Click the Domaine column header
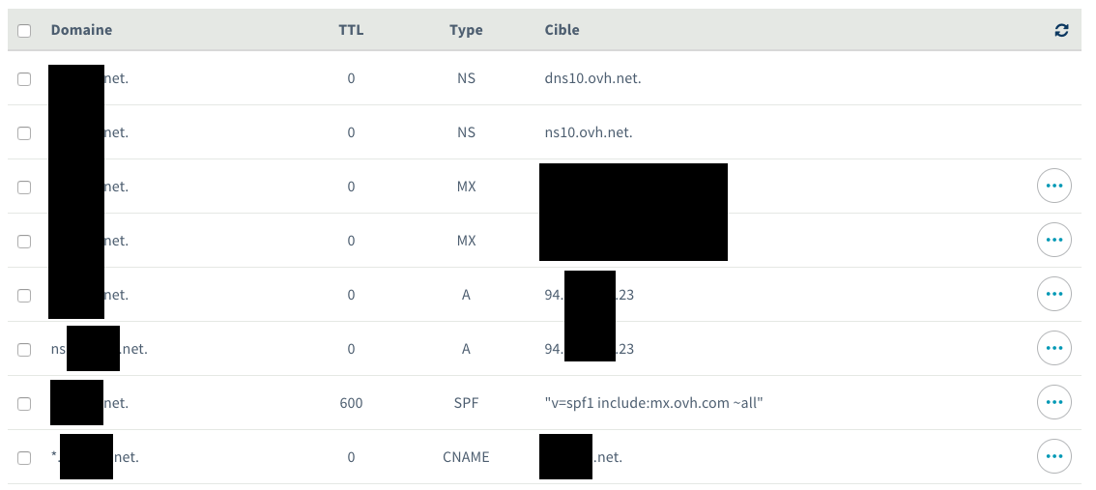This screenshot has width=1096, height=490. coord(81,30)
